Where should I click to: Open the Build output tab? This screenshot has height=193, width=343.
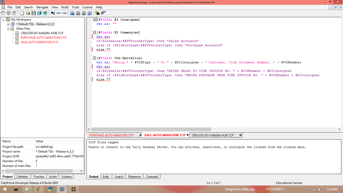click(x=106, y=176)
